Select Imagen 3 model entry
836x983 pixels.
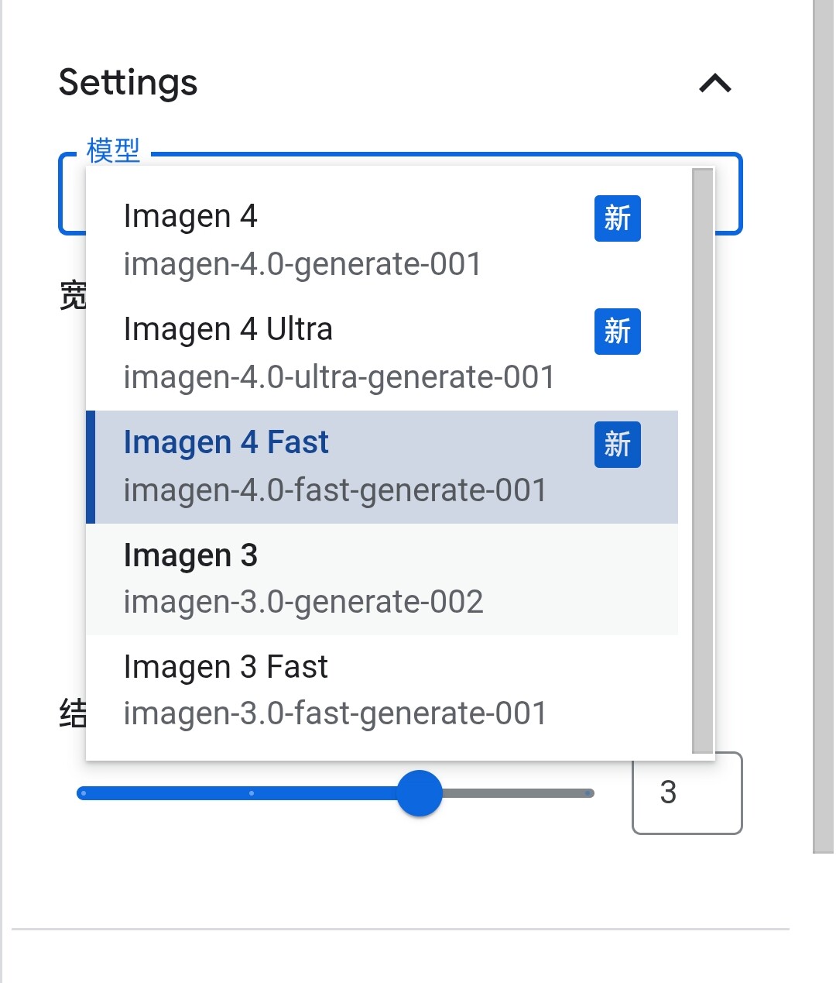[382, 579]
